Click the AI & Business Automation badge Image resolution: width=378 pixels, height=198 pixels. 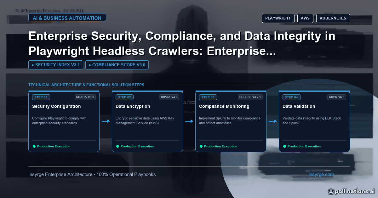(67, 18)
